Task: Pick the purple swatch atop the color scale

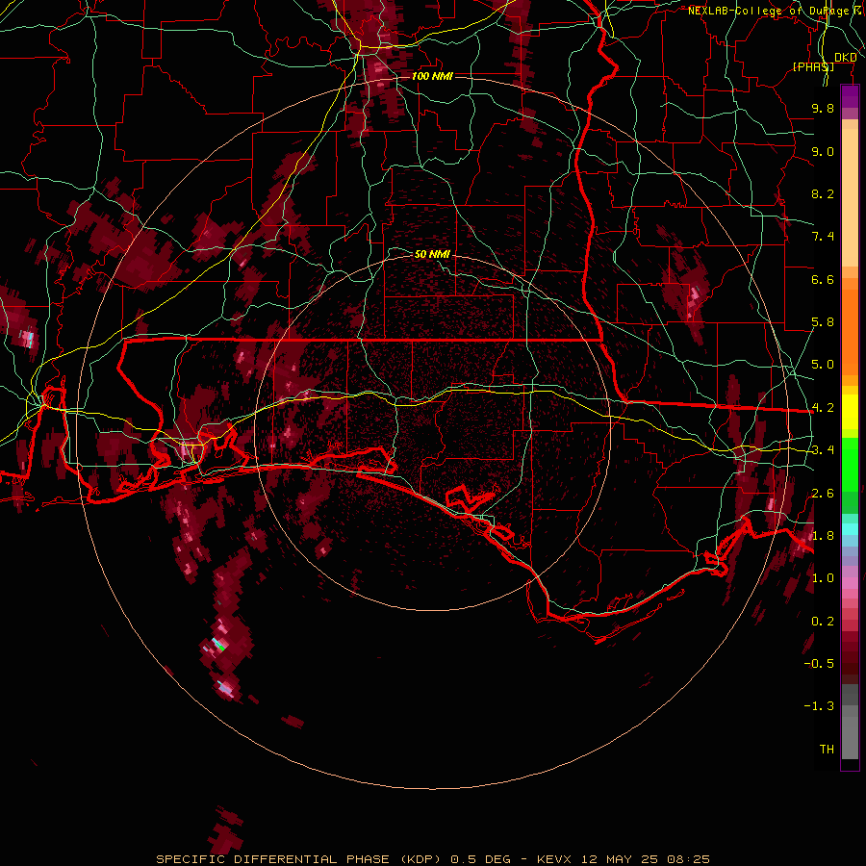Action: 850,96
